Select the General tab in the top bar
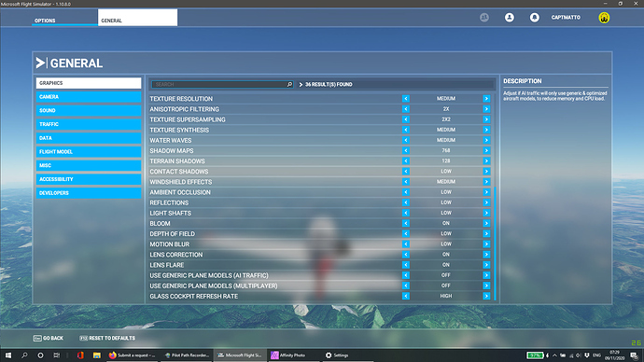 coord(137,18)
